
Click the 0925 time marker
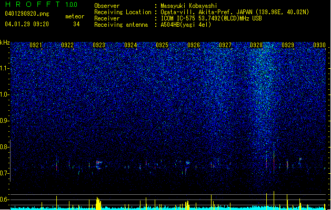(x=162, y=45)
